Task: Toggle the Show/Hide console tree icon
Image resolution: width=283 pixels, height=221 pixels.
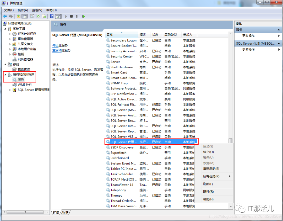Action: (25, 17)
